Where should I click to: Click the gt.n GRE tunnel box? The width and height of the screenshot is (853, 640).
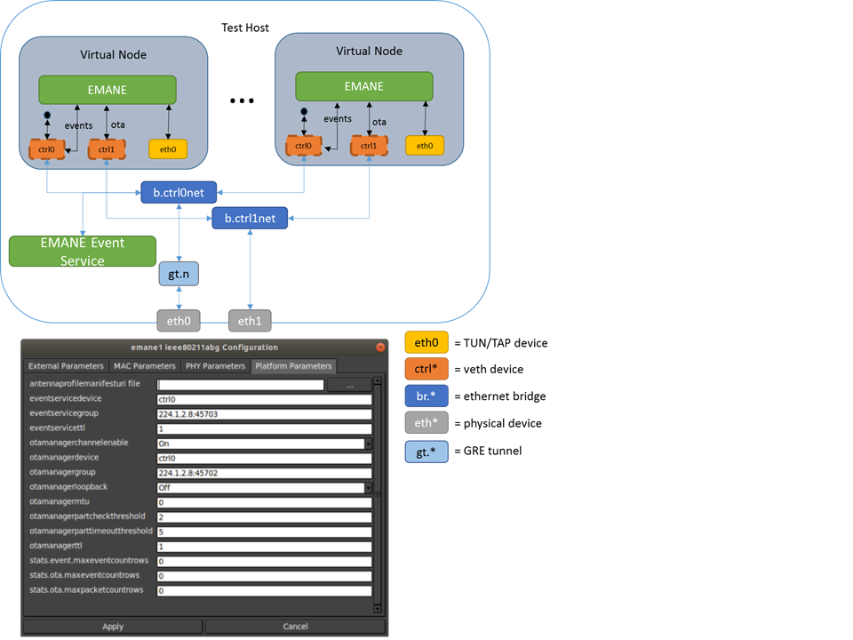179,274
